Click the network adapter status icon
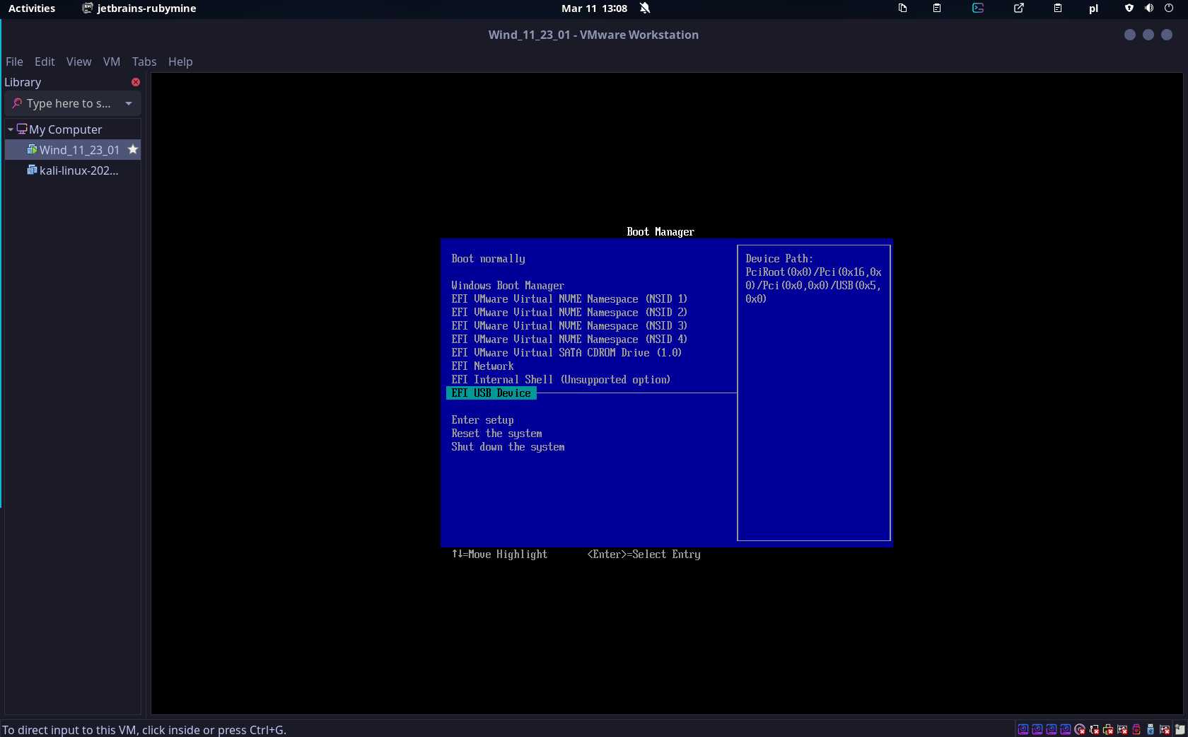 (1094, 729)
